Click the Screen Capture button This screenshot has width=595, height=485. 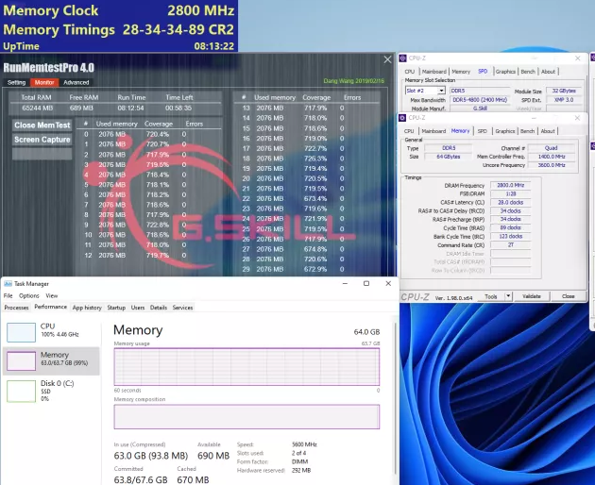(42, 140)
